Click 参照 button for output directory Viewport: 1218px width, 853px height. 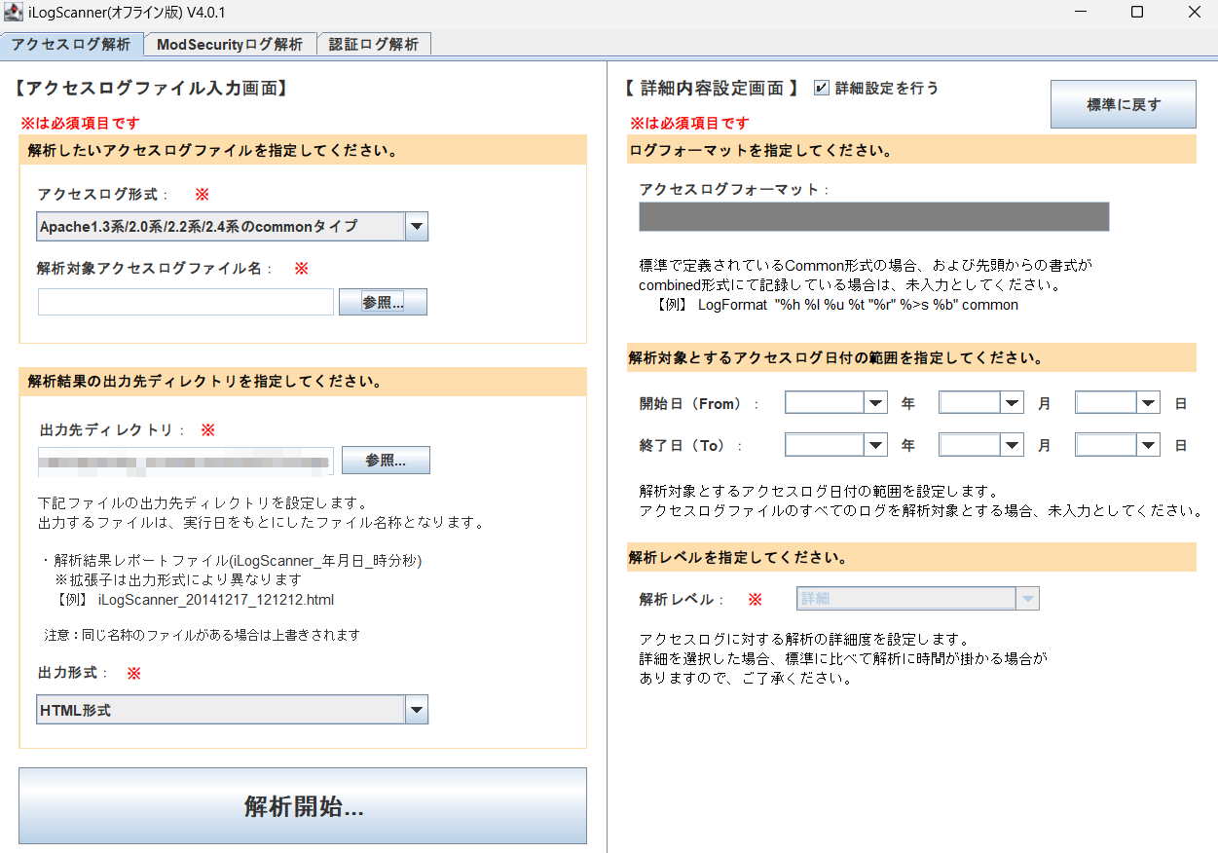pos(385,461)
